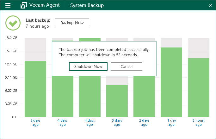Image resolution: width=216 pixels, height=139 pixels.
Task: Click the backup completed successfully message
Action: click(x=104, y=50)
